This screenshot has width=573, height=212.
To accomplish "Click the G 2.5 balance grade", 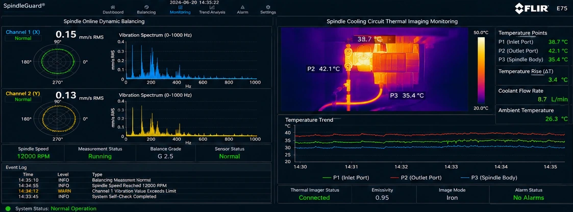I will [166, 156].
